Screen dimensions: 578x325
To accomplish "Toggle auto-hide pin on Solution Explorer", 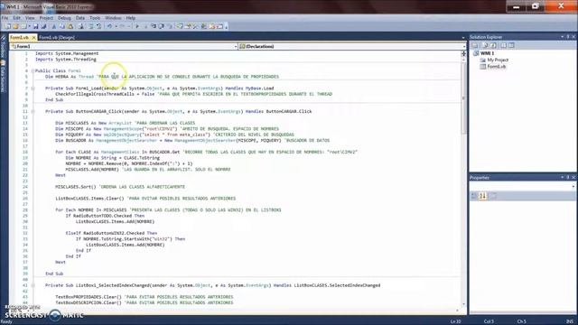I will click(x=568, y=37).
